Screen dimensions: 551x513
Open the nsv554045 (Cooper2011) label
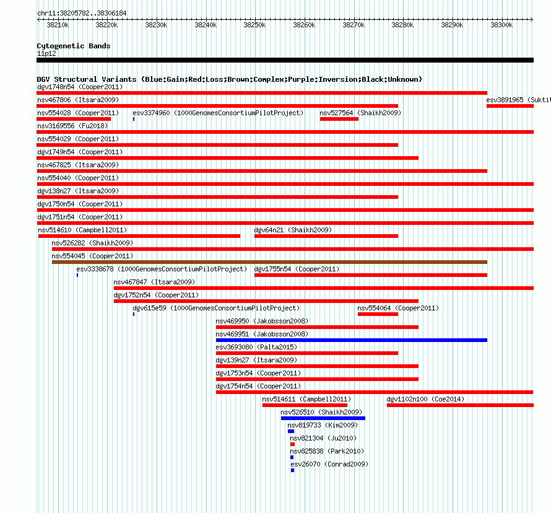pyautogui.click(x=92, y=256)
